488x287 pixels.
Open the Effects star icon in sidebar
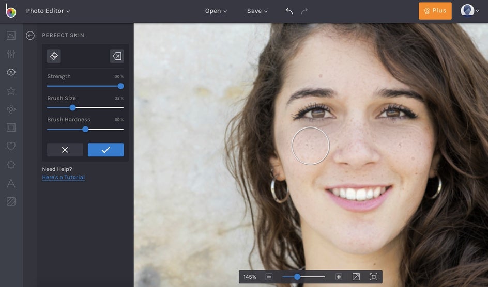point(11,91)
